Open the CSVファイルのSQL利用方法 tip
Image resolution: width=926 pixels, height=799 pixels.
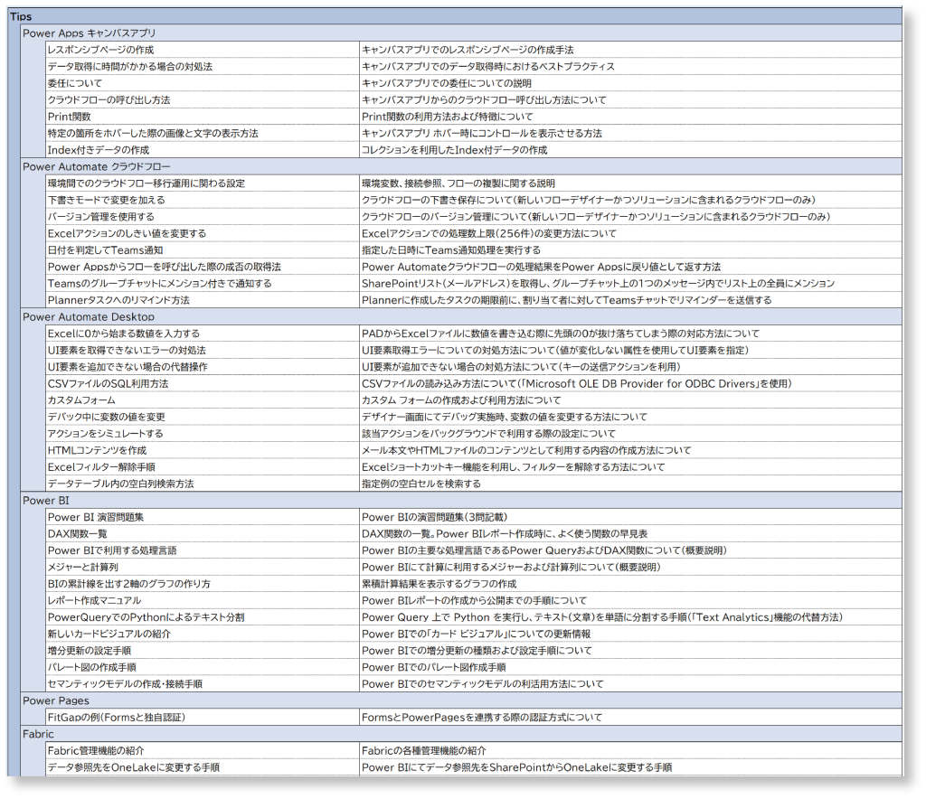[108, 383]
